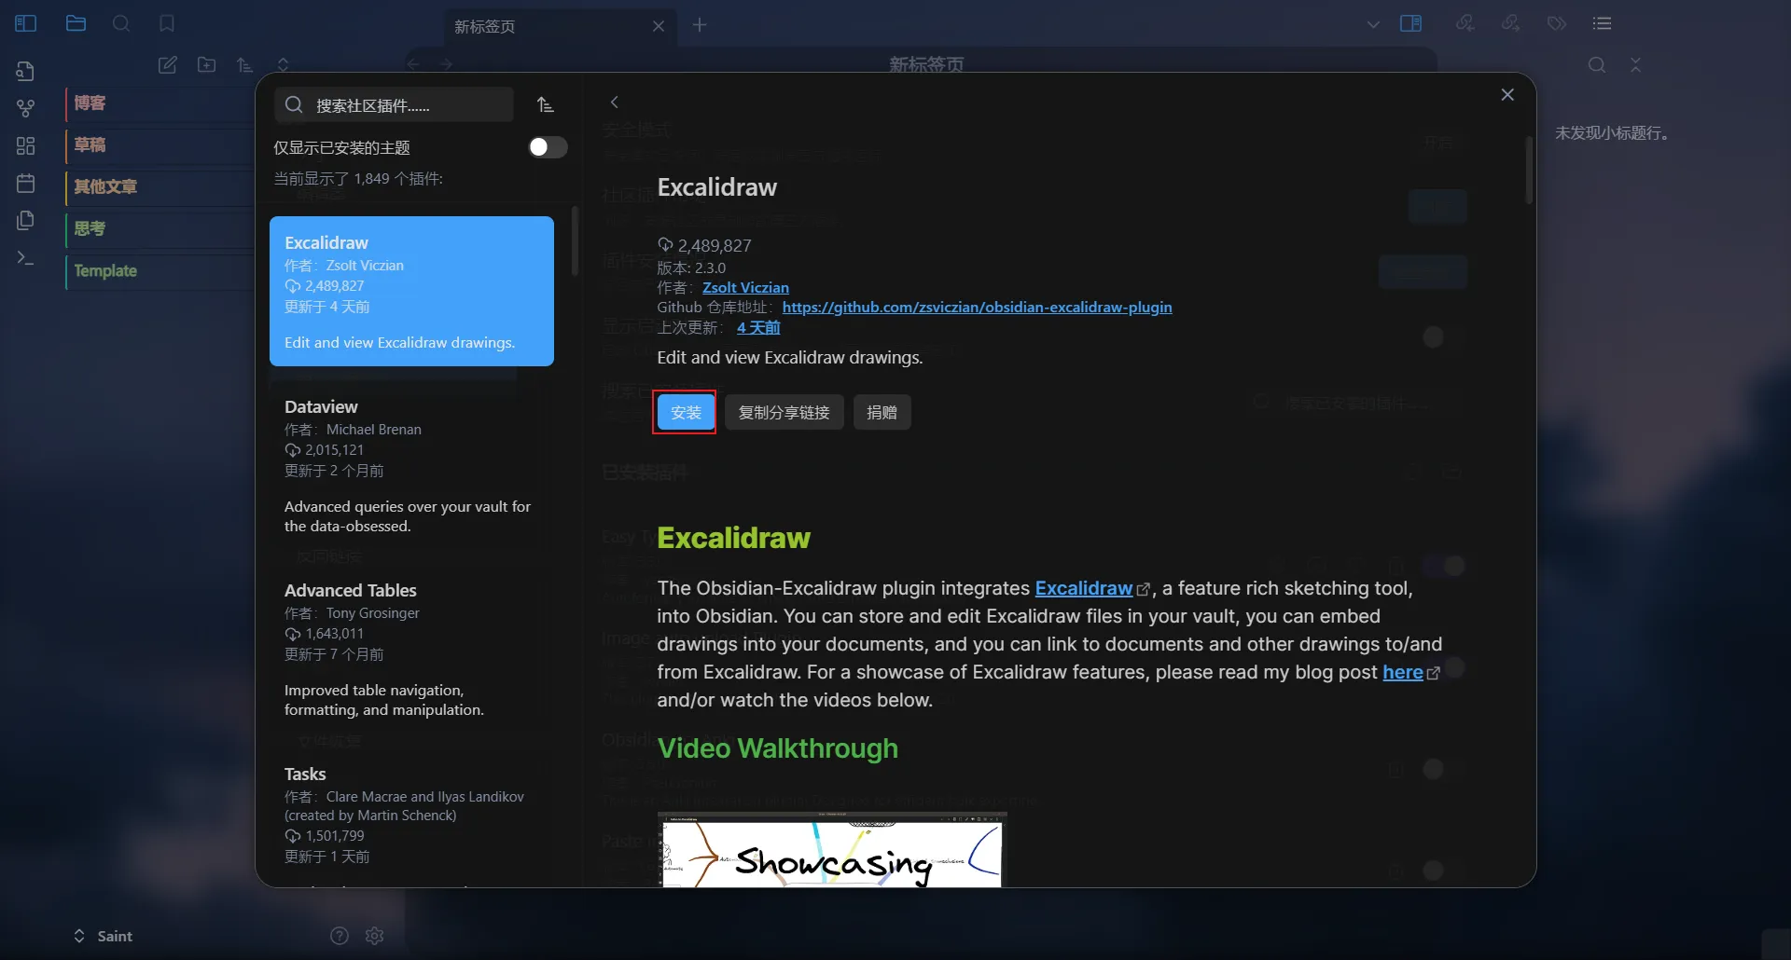1791x960 pixels.
Task: Open command palette terminal icon
Action: [26, 258]
